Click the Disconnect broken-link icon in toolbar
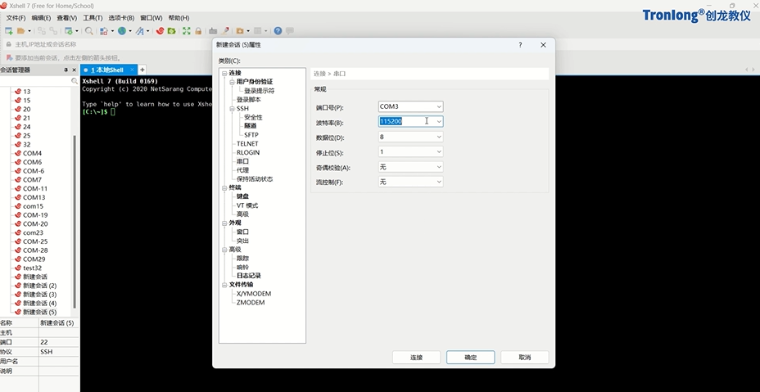This screenshot has height=392, width=760. [53, 31]
